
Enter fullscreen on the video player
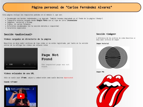point(30,64)
